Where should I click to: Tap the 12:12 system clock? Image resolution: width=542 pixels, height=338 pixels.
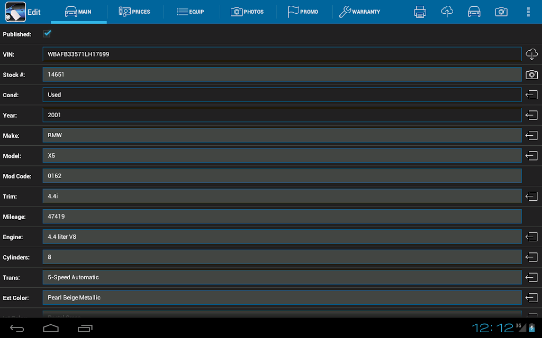point(493,328)
